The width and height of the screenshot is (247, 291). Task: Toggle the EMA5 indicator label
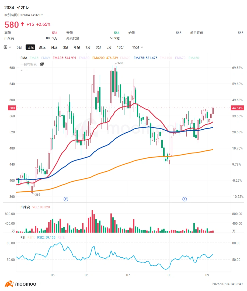(x=34, y=58)
